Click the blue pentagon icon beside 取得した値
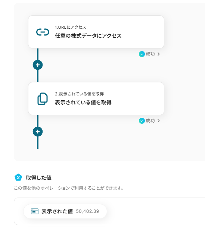 [x=18, y=177]
